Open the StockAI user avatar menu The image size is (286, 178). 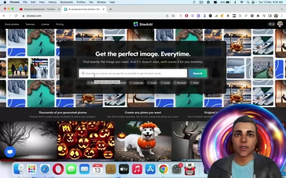pyautogui.click(x=280, y=24)
